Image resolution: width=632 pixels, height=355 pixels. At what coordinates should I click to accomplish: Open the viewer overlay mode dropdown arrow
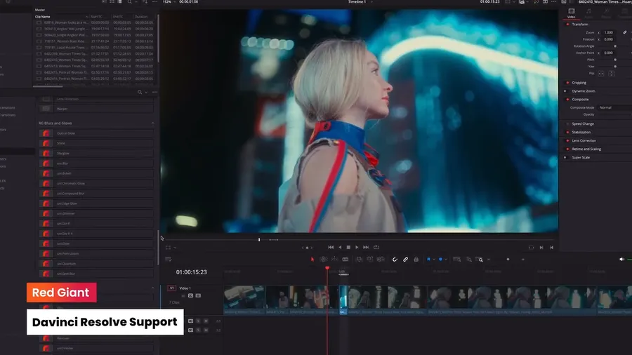pos(175,248)
